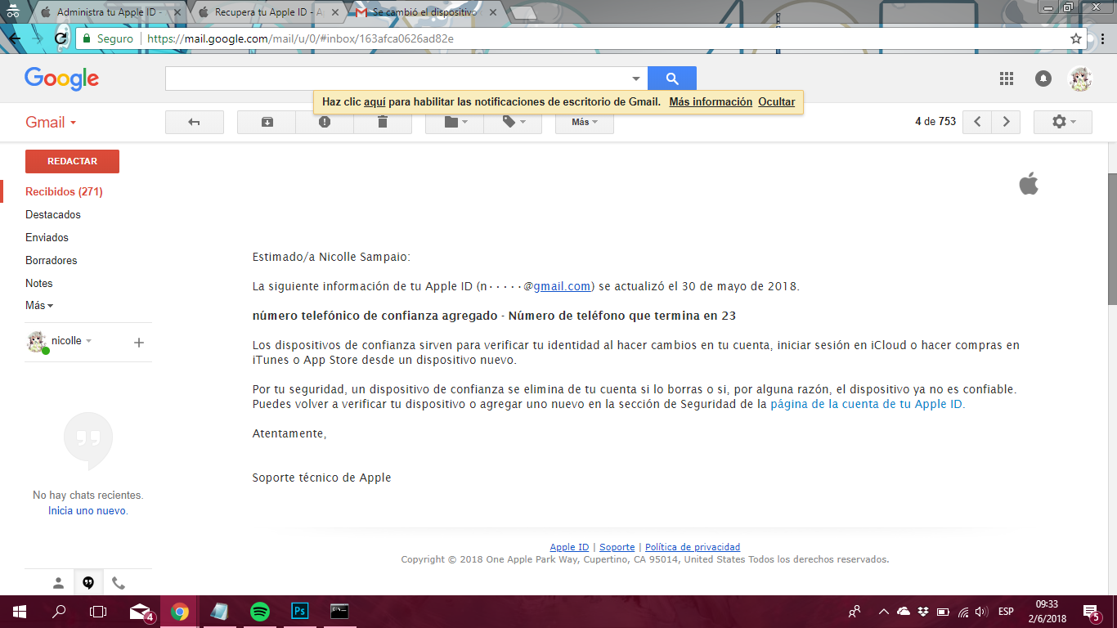Open the volume control in system tray
1117x628 pixels.
click(x=981, y=612)
